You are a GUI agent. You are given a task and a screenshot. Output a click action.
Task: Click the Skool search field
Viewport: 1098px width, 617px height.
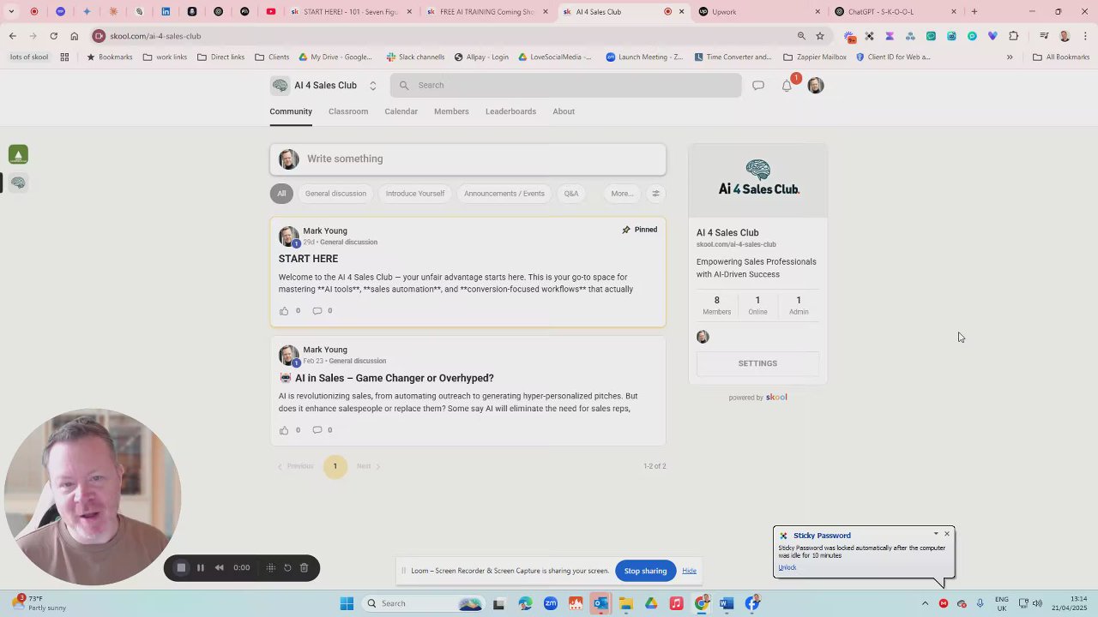(x=566, y=85)
